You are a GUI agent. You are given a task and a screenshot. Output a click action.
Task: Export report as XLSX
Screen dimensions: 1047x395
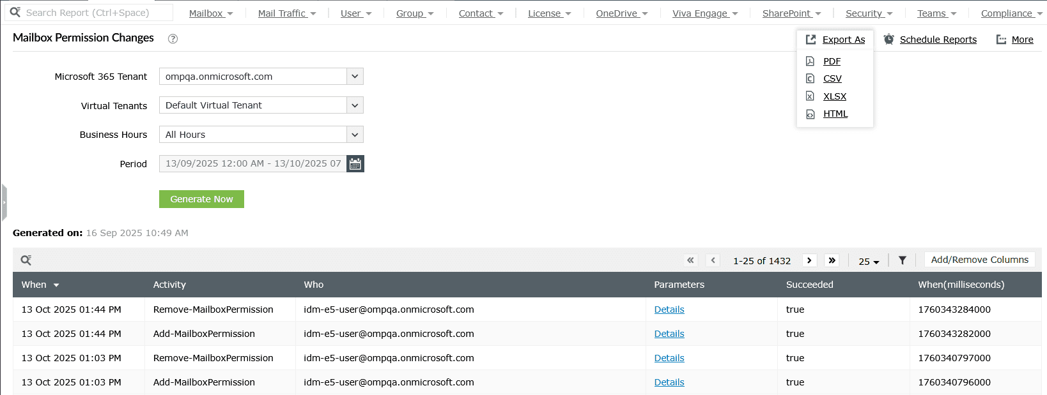click(835, 96)
